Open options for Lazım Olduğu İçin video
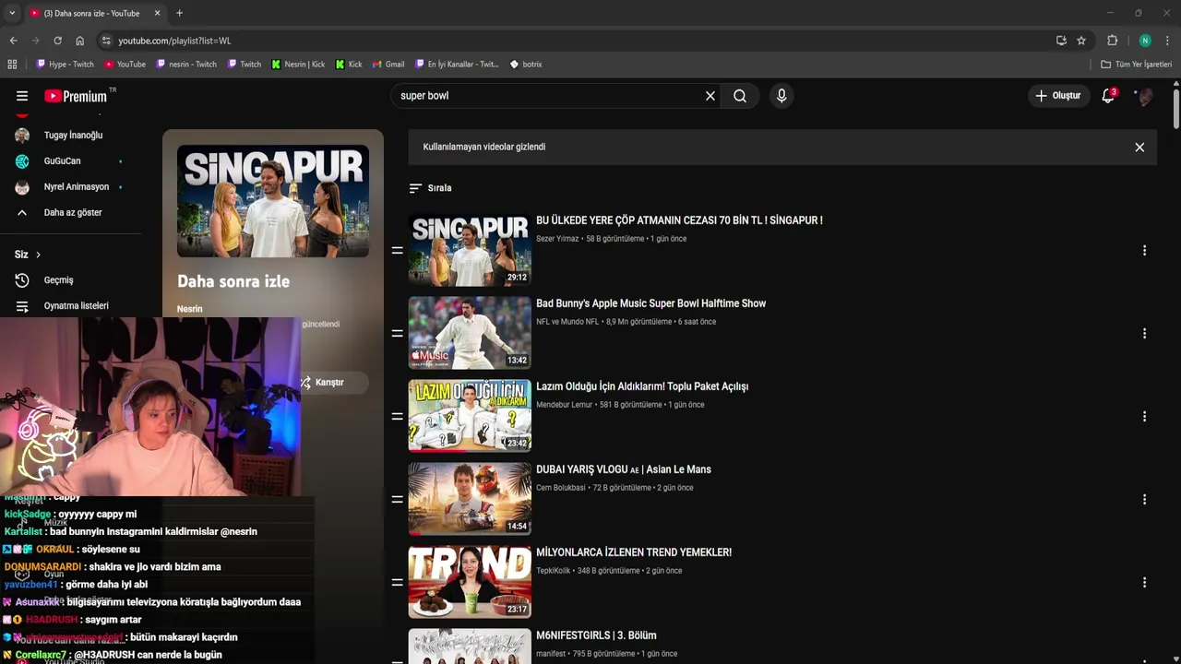The image size is (1181, 664). [1144, 417]
